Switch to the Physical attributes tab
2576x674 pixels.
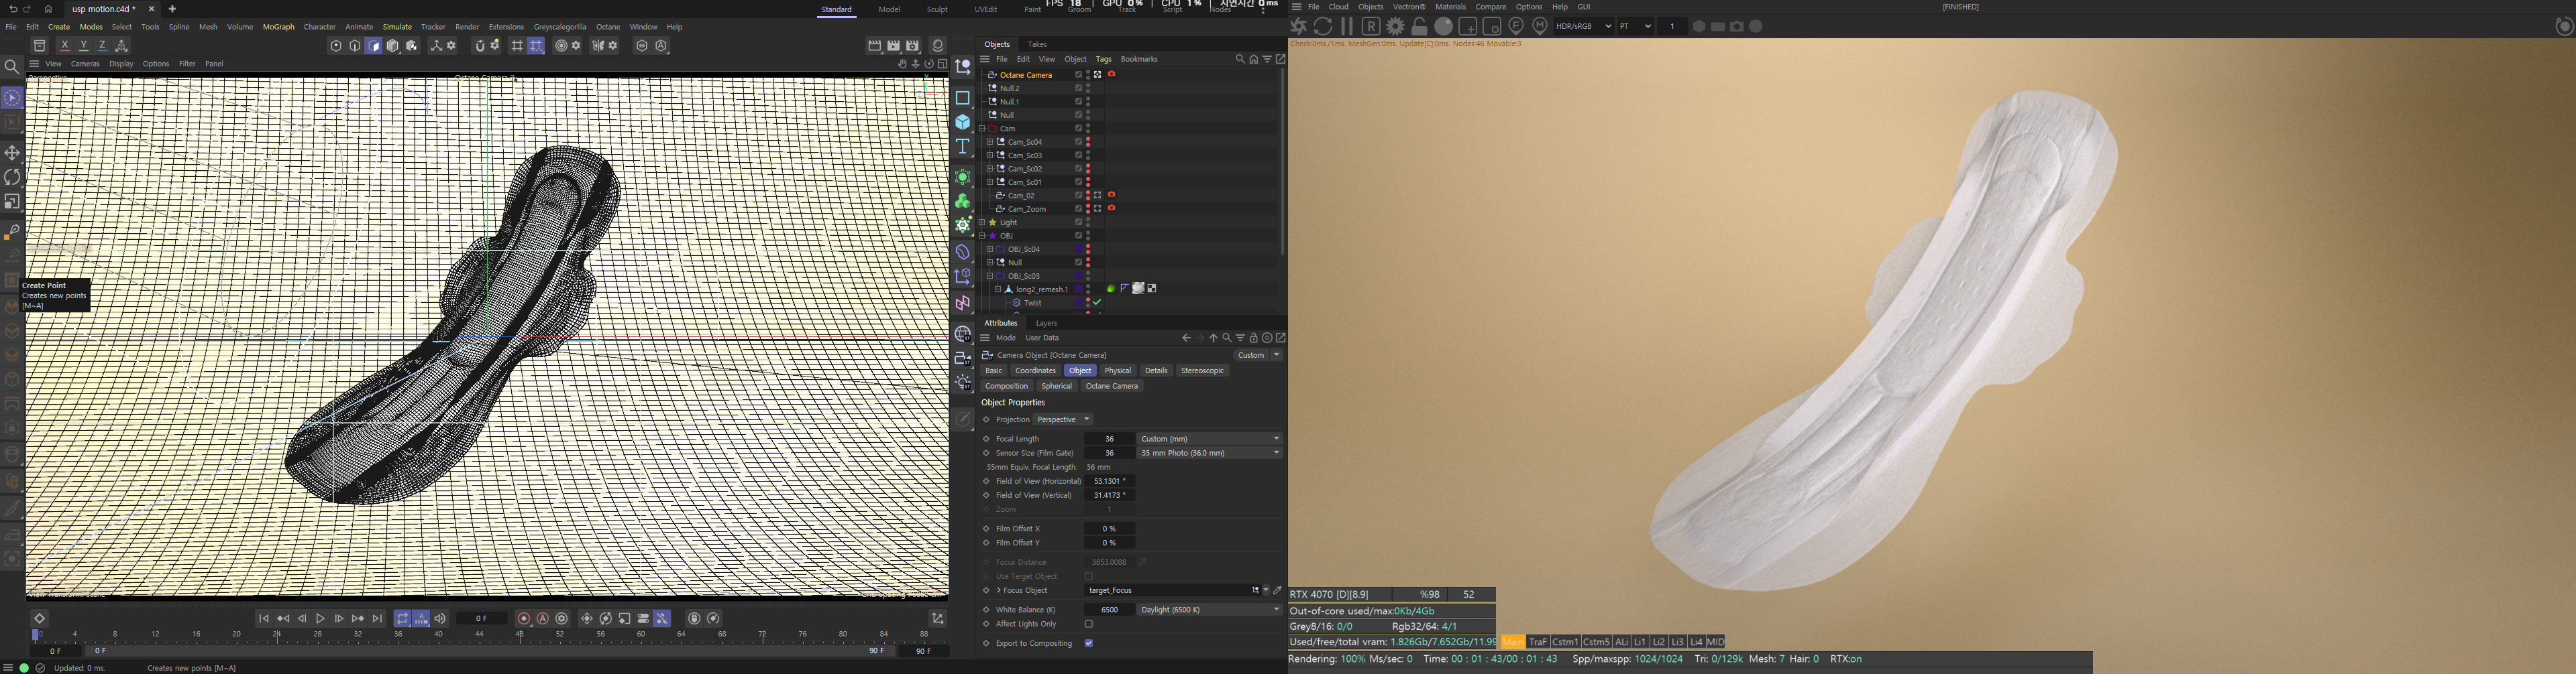pyautogui.click(x=1117, y=370)
